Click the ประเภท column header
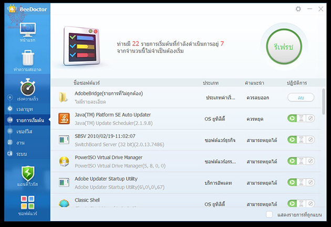Screen dimensions: 331x227 point(211,83)
